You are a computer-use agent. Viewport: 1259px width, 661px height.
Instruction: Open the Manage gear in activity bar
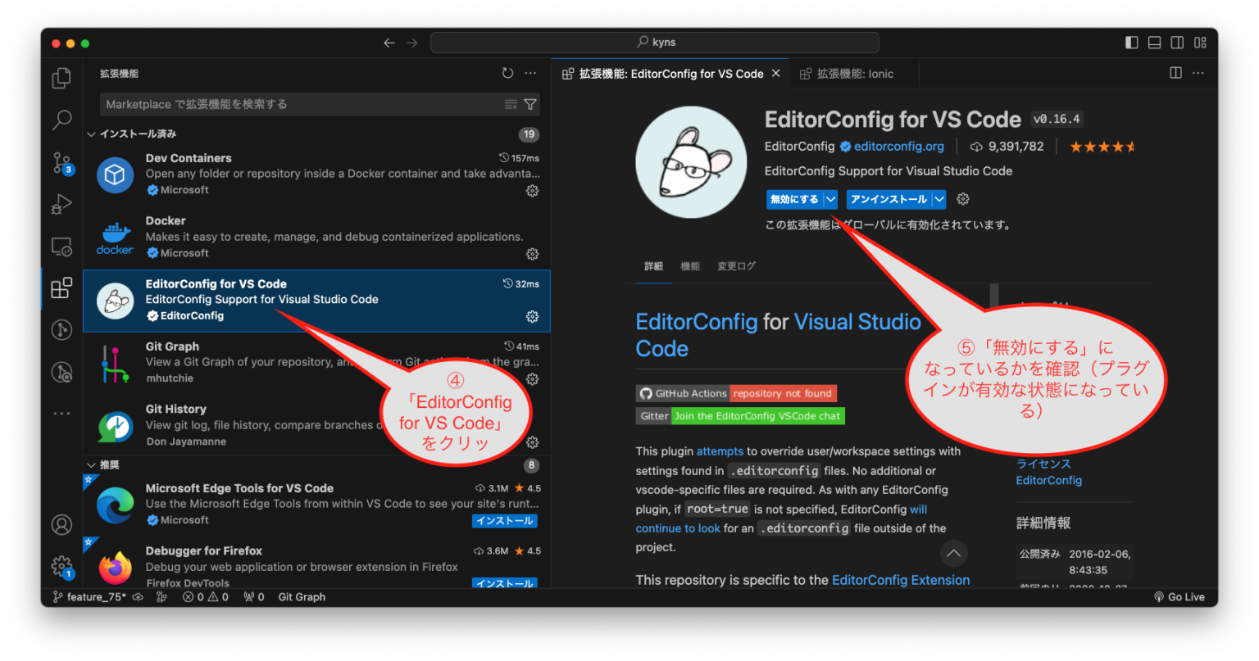point(61,566)
